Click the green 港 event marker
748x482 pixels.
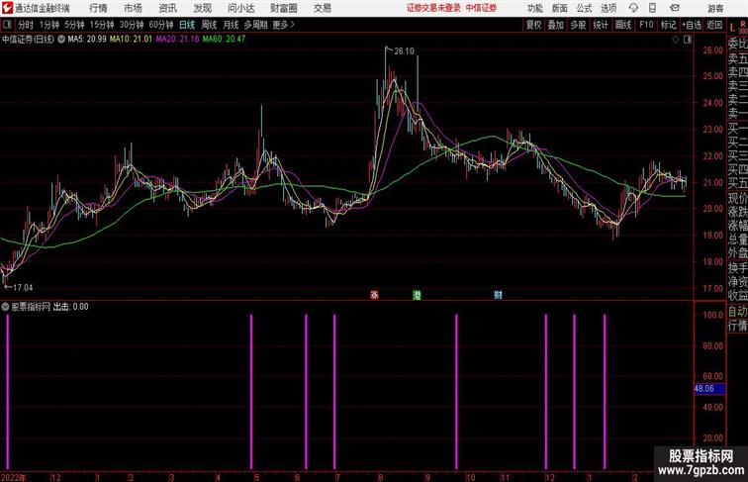tap(417, 295)
